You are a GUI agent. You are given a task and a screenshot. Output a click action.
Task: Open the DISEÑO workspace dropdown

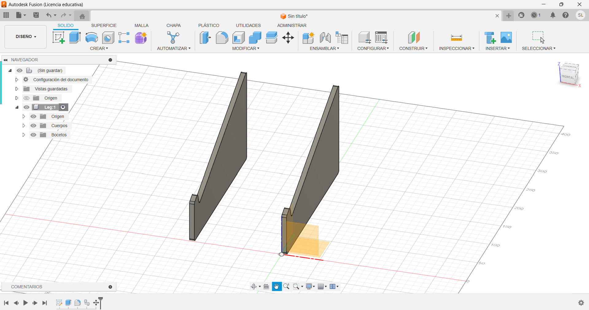pyautogui.click(x=26, y=37)
